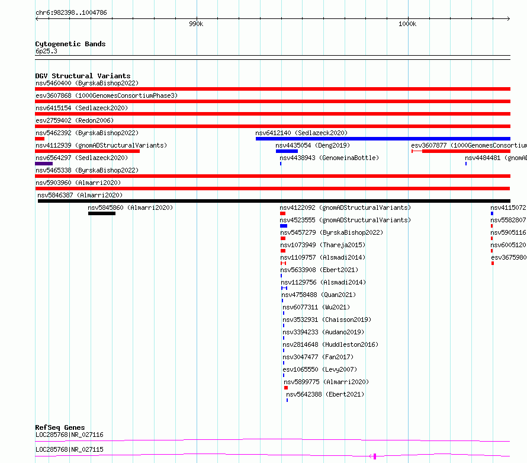Select variant nsv6415154 (Sedlazeck2020)

82,108
